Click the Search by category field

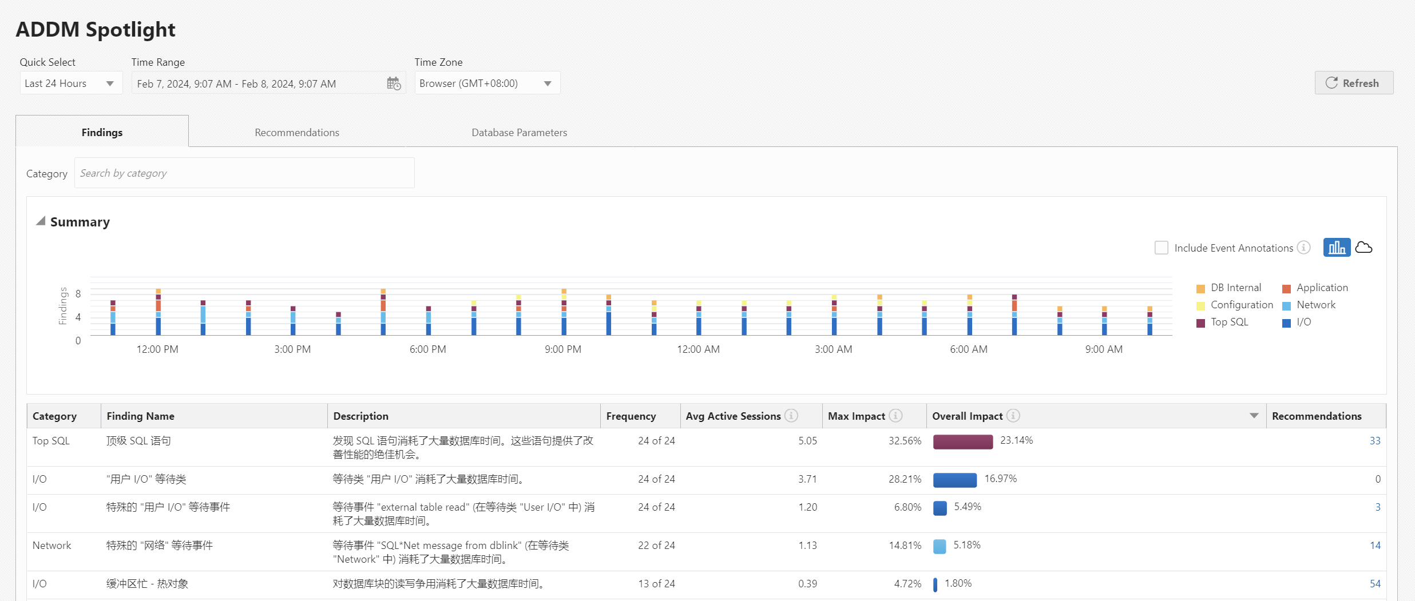coord(244,173)
